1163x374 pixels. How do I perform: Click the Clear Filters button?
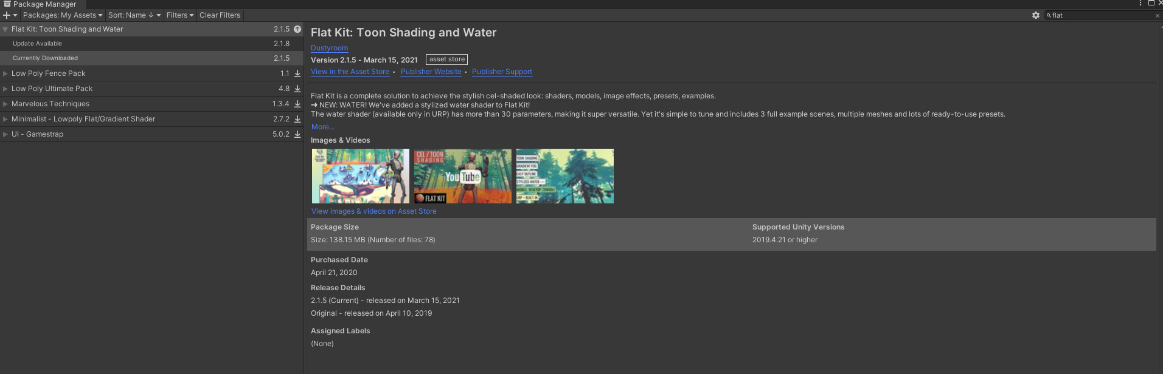click(220, 15)
